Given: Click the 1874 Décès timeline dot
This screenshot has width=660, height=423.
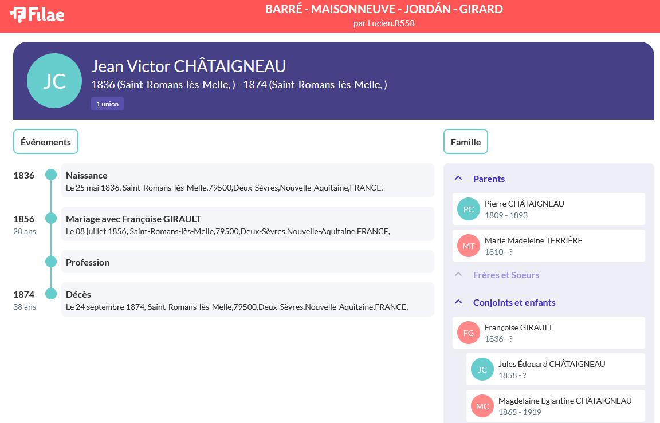Looking at the screenshot, I should [51, 294].
